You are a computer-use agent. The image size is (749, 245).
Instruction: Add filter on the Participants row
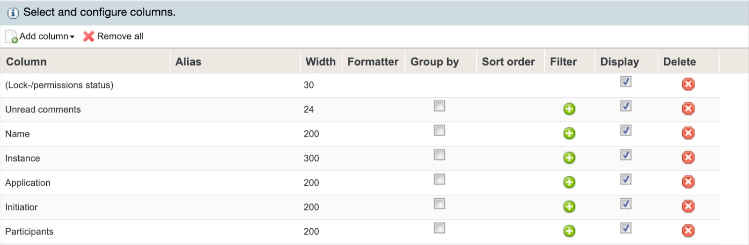point(569,231)
